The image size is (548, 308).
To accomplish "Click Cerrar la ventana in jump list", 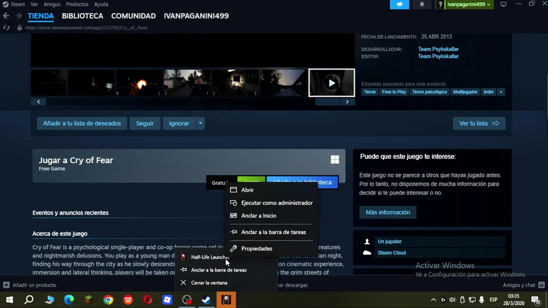I will coord(226,283).
